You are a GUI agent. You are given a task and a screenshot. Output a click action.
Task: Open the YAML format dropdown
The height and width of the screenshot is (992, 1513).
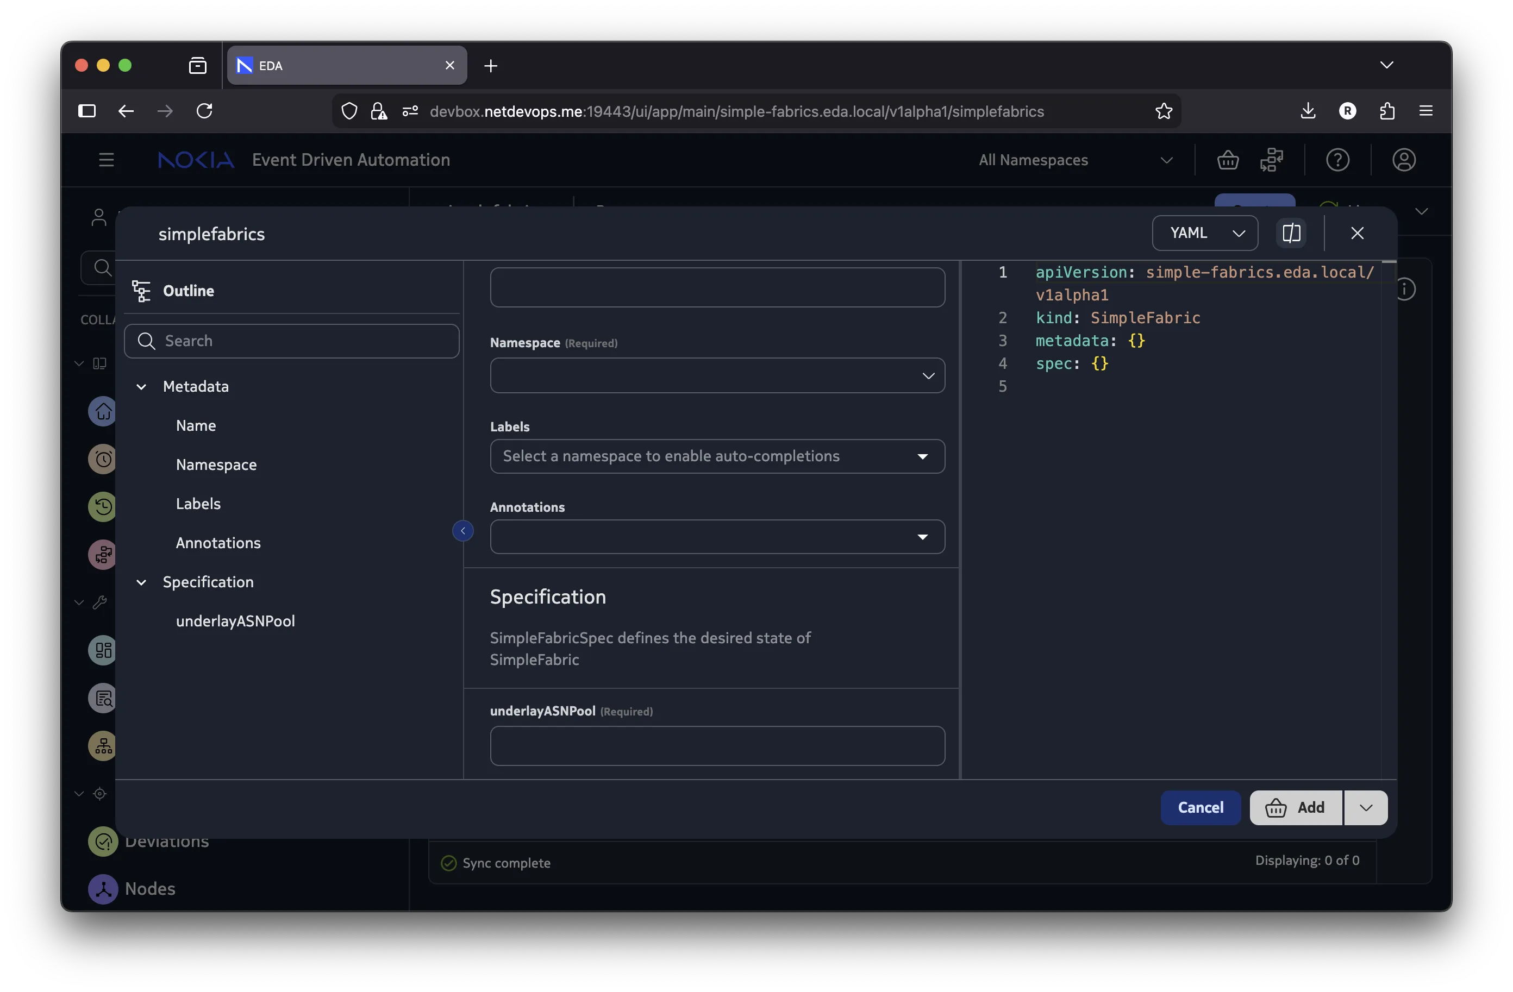[x=1205, y=233]
